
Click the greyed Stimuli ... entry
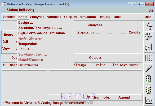46,49
